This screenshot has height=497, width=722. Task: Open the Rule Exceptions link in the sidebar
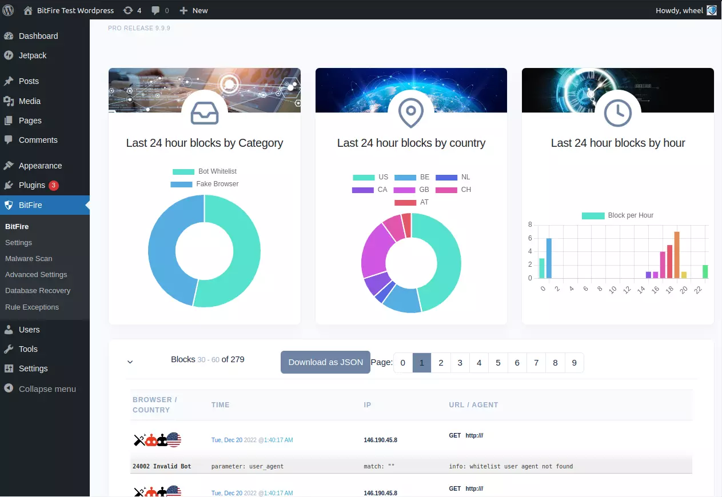coord(33,307)
